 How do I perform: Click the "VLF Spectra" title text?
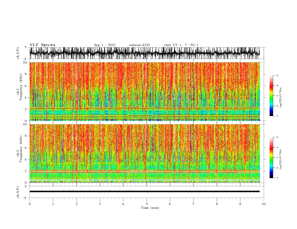click(x=42, y=45)
